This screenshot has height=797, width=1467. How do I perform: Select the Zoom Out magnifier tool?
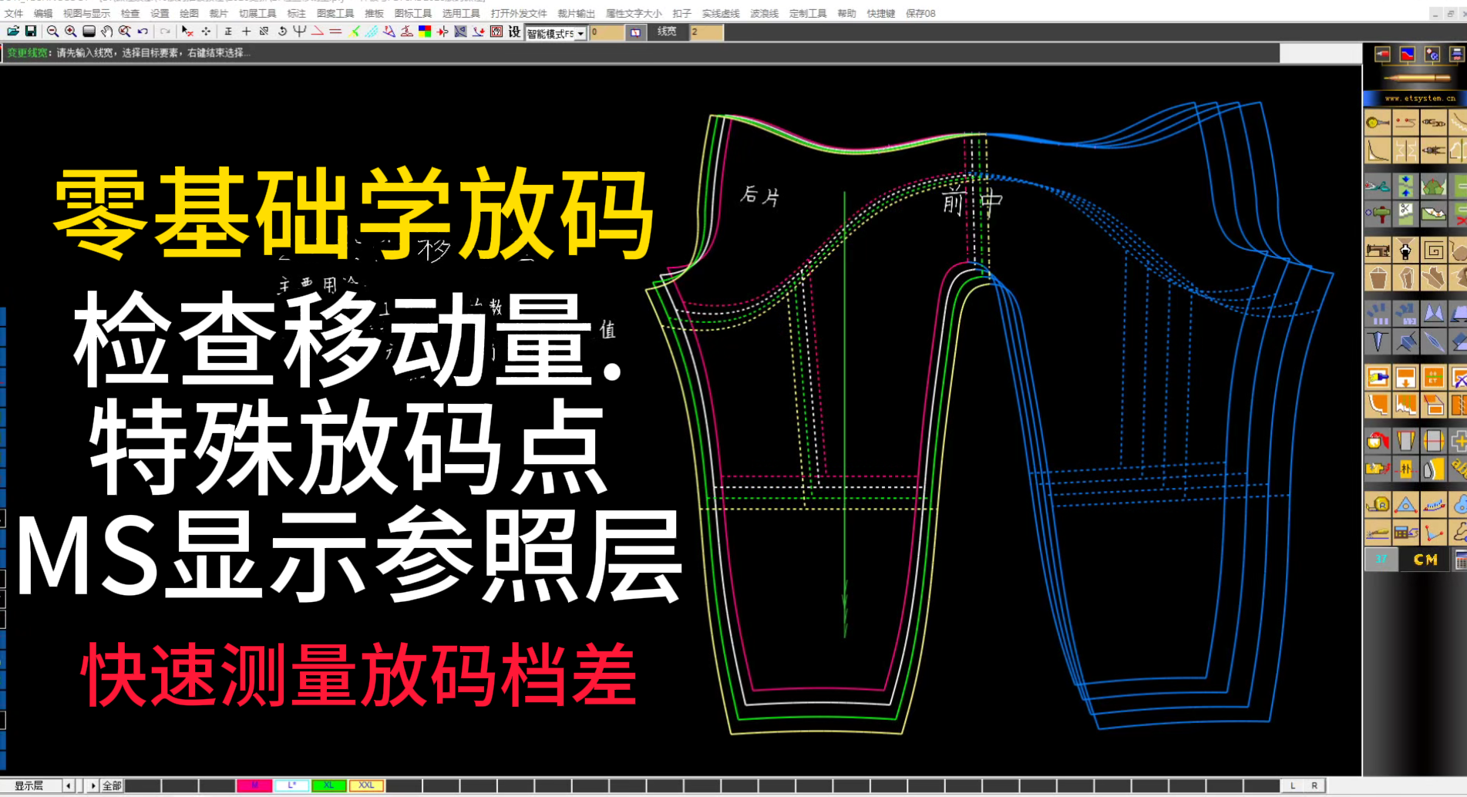[x=52, y=32]
